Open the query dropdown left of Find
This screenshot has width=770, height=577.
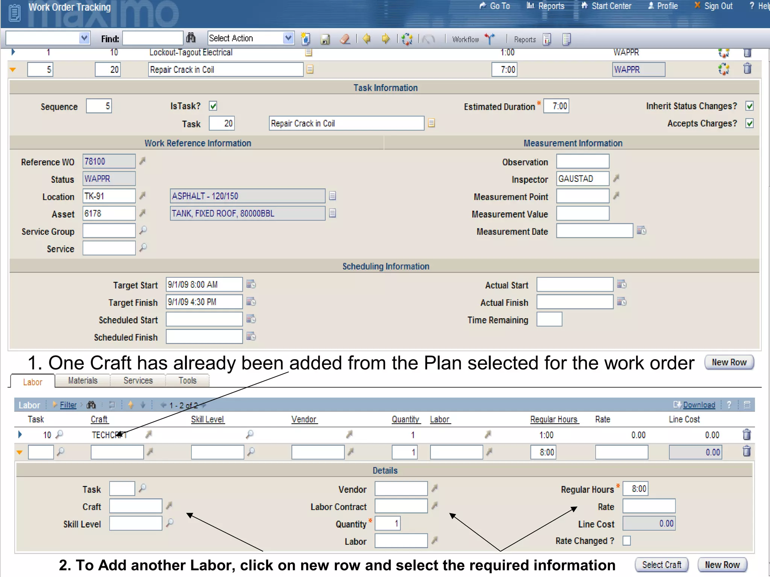pyautogui.click(x=84, y=38)
